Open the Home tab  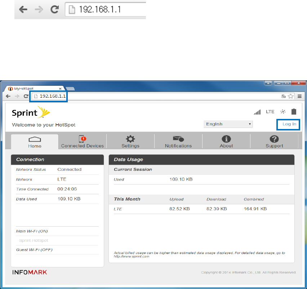tap(35, 142)
